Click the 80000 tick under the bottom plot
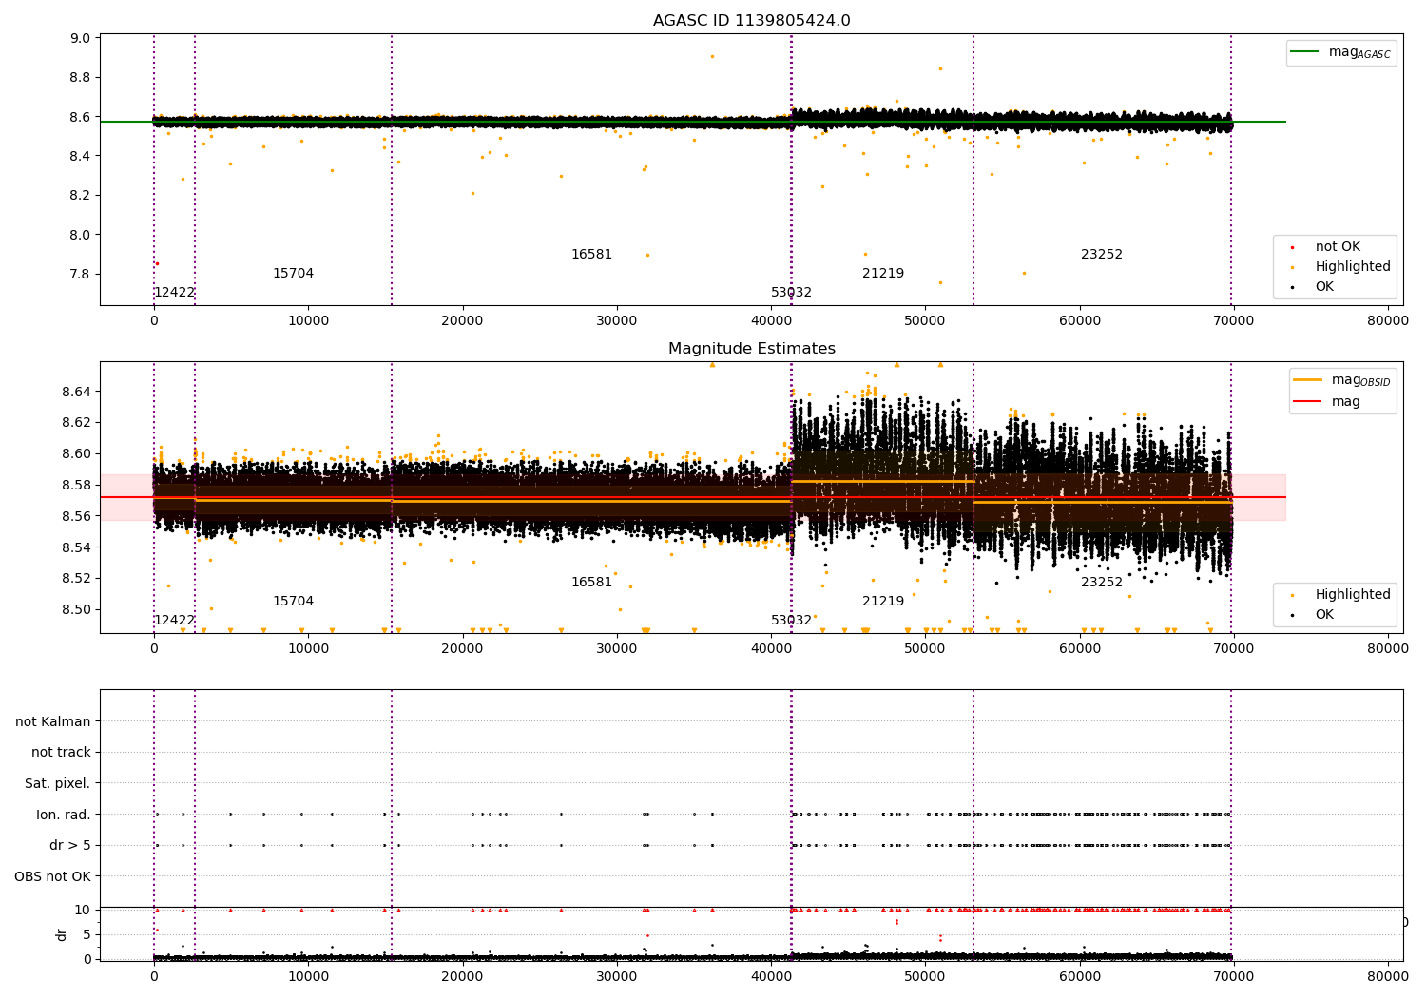The width and height of the screenshot is (1426, 998). 1387,976
